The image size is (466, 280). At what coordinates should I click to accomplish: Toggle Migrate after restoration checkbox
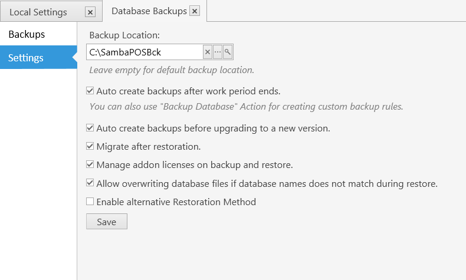click(x=90, y=146)
